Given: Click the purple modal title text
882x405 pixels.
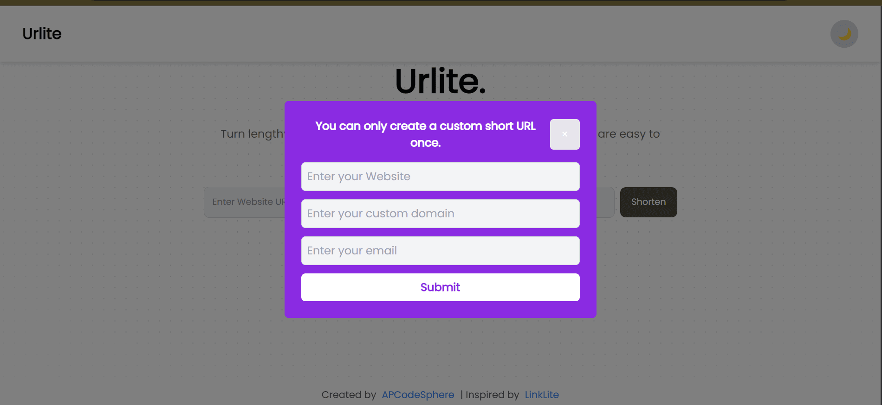Looking at the screenshot, I should pyautogui.click(x=425, y=134).
